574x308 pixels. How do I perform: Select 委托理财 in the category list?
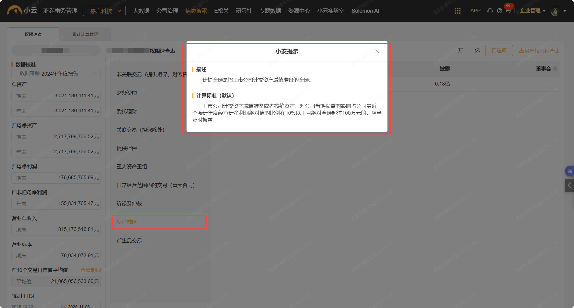coord(127,111)
